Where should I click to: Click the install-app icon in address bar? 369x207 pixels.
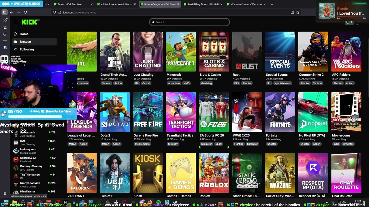click(292, 12)
